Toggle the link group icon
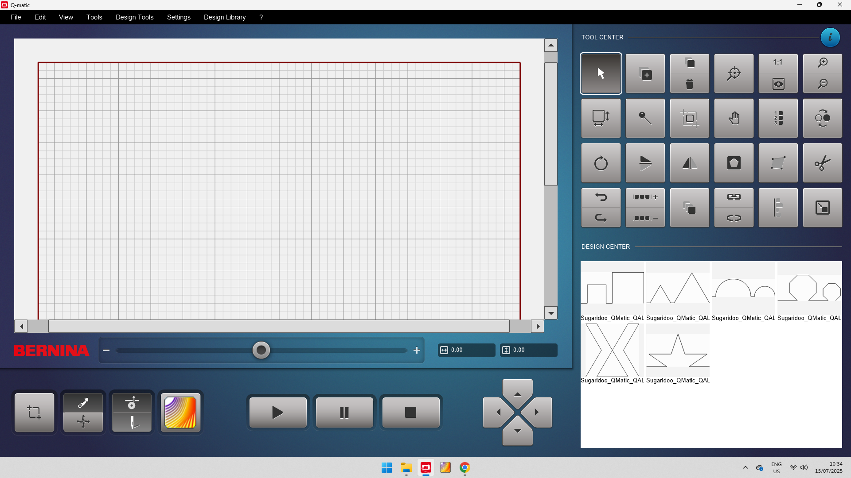The height and width of the screenshot is (478, 851). (734, 197)
